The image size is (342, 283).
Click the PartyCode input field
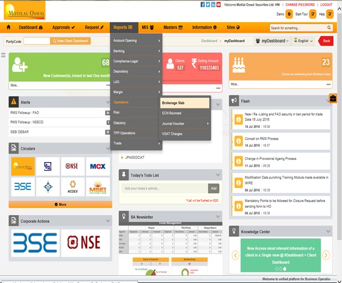(x=37, y=41)
